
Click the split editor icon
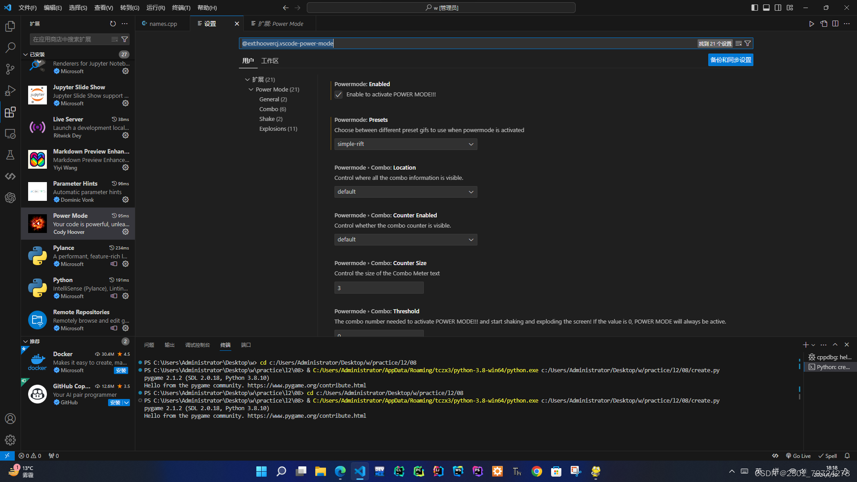pyautogui.click(x=836, y=24)
